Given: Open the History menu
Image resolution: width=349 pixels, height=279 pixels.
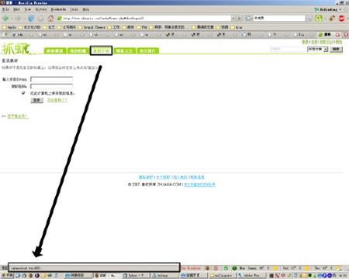Looking at the screenshot, I should pos(41,9).
